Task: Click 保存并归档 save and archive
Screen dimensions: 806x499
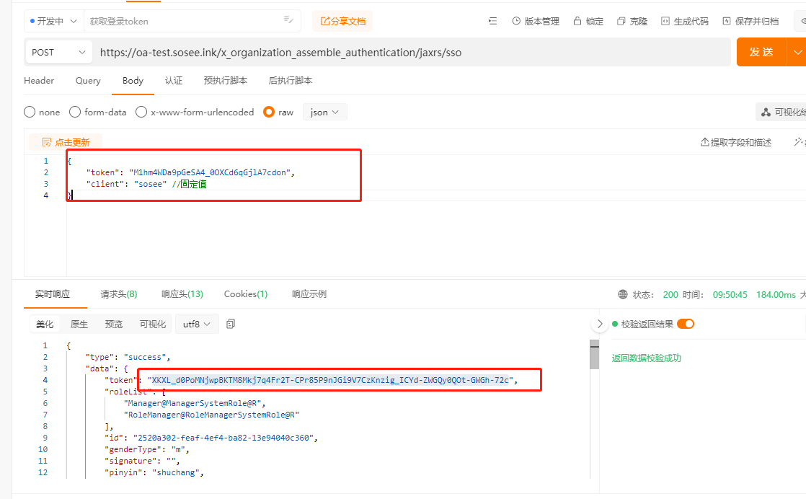Action: click(750, 21)
